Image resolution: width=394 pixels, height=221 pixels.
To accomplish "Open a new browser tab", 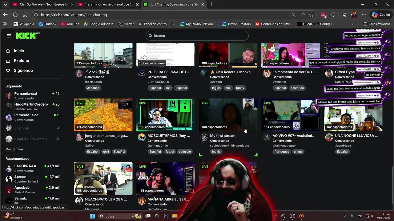I will pyautogui.click(x=212, y=4).
